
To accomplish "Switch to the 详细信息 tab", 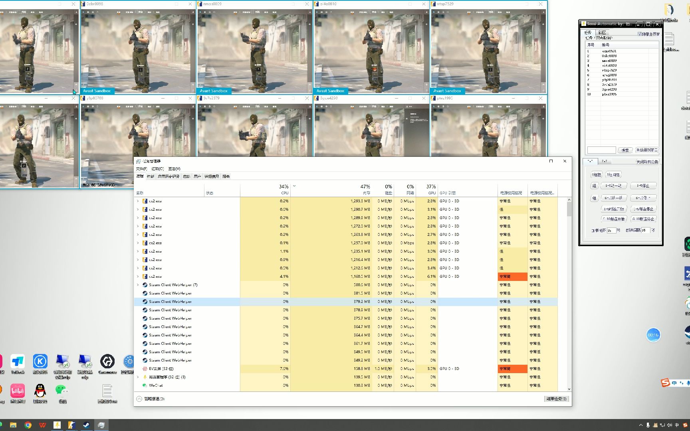I will click(x=212, y=176).
